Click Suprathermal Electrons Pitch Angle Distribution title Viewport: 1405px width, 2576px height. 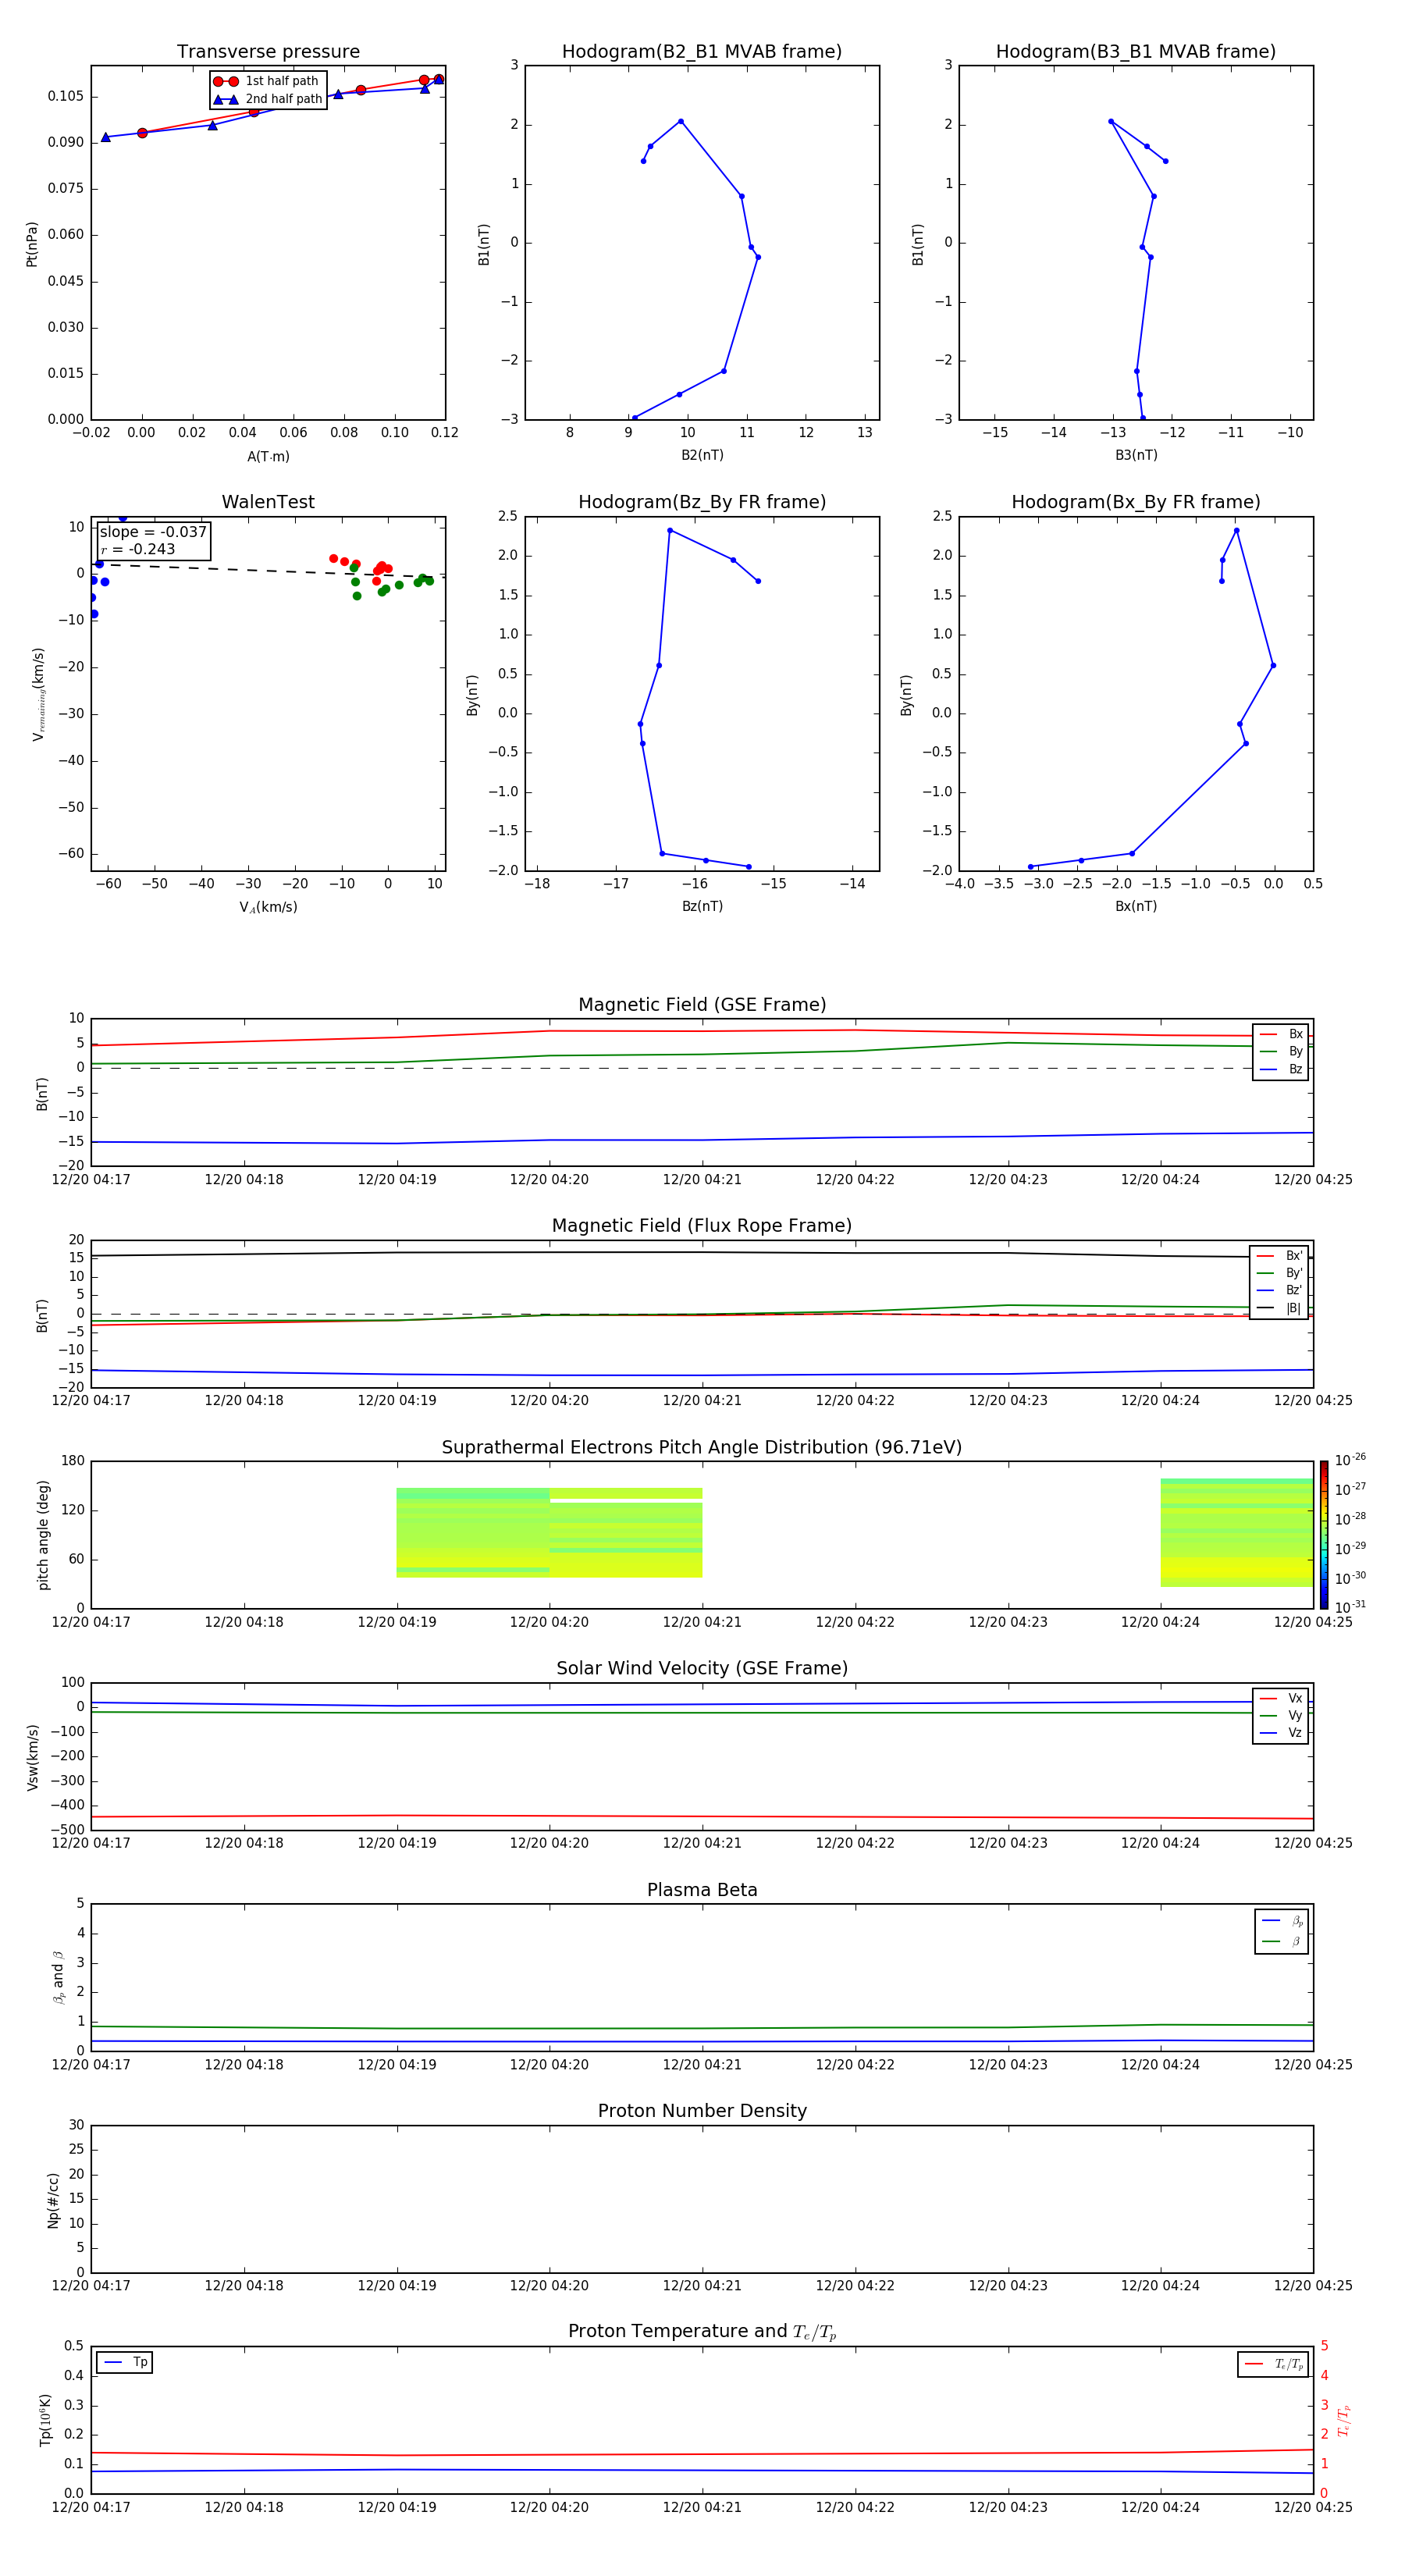click(702, 1447)
